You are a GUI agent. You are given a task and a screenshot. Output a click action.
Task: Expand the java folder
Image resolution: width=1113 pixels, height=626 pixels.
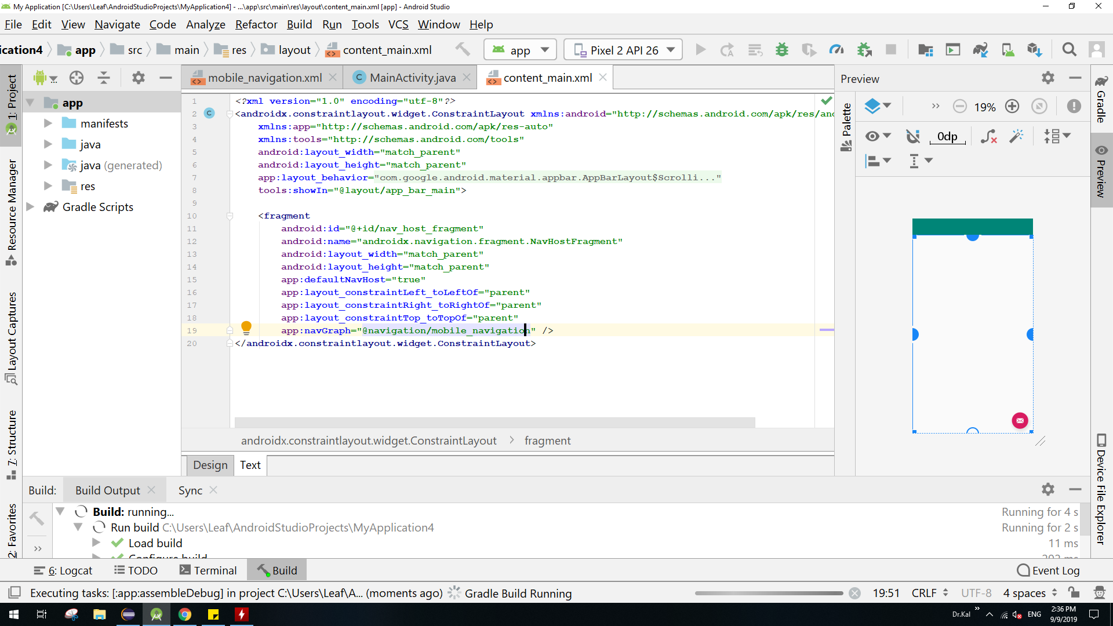tap(48, 144)
